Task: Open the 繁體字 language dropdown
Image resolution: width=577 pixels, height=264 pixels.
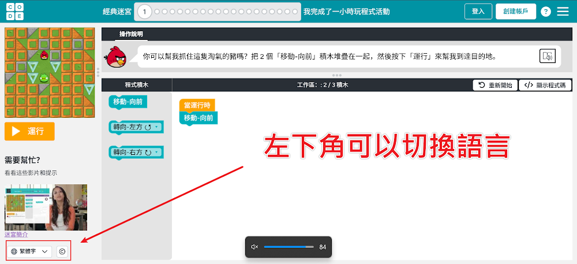Action: pos(29,251)
